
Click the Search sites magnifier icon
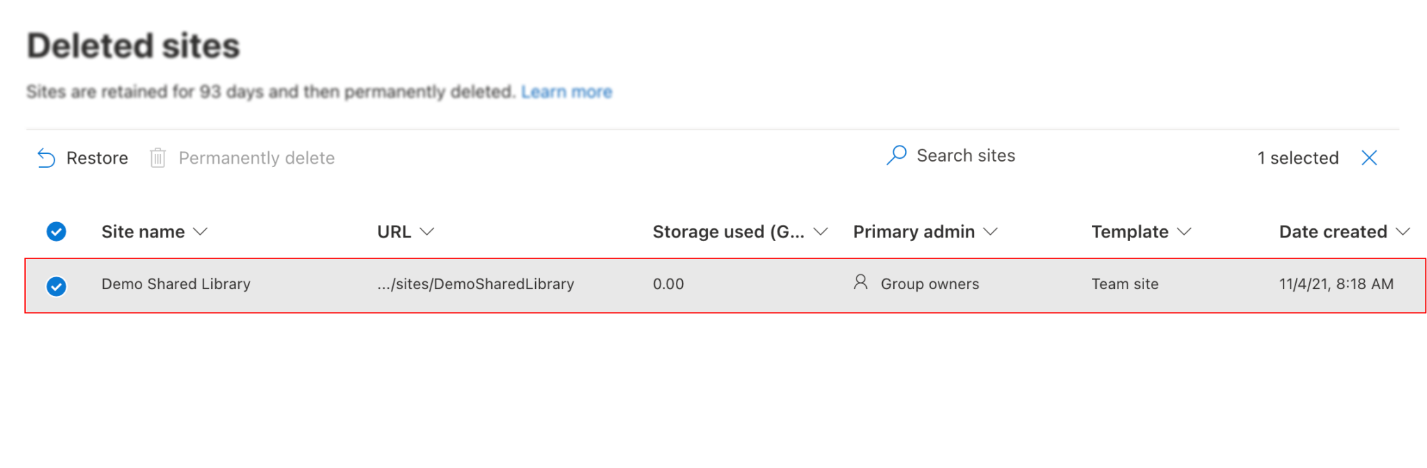pyautogui.click(x=897, y=155)
